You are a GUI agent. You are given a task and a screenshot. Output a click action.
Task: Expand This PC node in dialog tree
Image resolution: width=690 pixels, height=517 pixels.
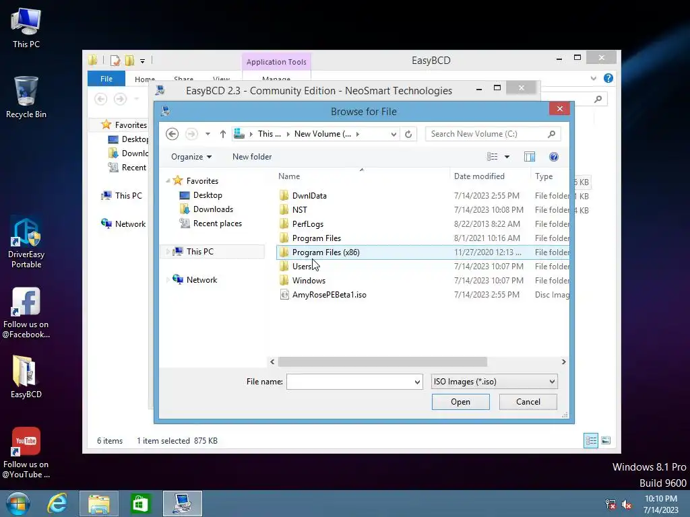coord(168,252)
